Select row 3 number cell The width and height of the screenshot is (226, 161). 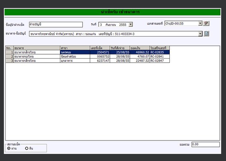[x=9, y=61]
